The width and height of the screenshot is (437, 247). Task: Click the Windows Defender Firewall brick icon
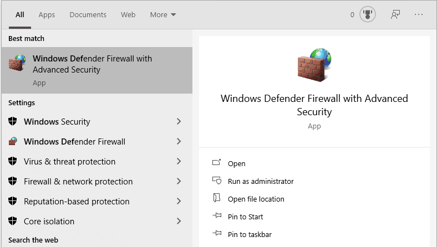point(13,141)
